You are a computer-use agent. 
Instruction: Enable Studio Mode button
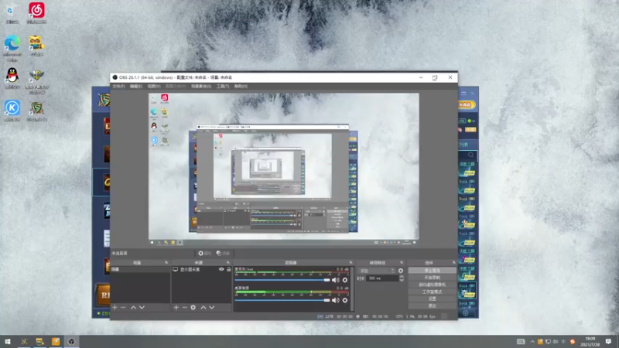[432, 292]
